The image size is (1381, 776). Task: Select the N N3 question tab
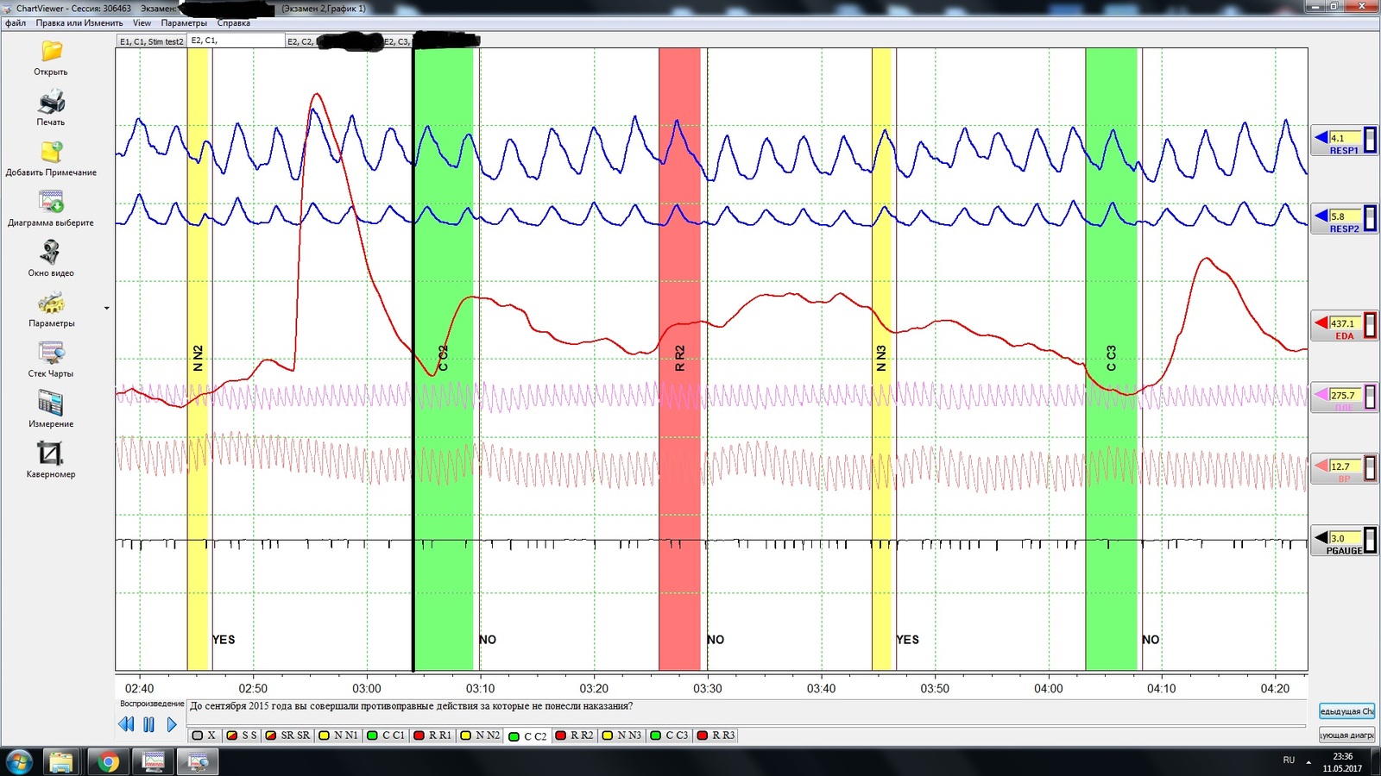(622, 735)
